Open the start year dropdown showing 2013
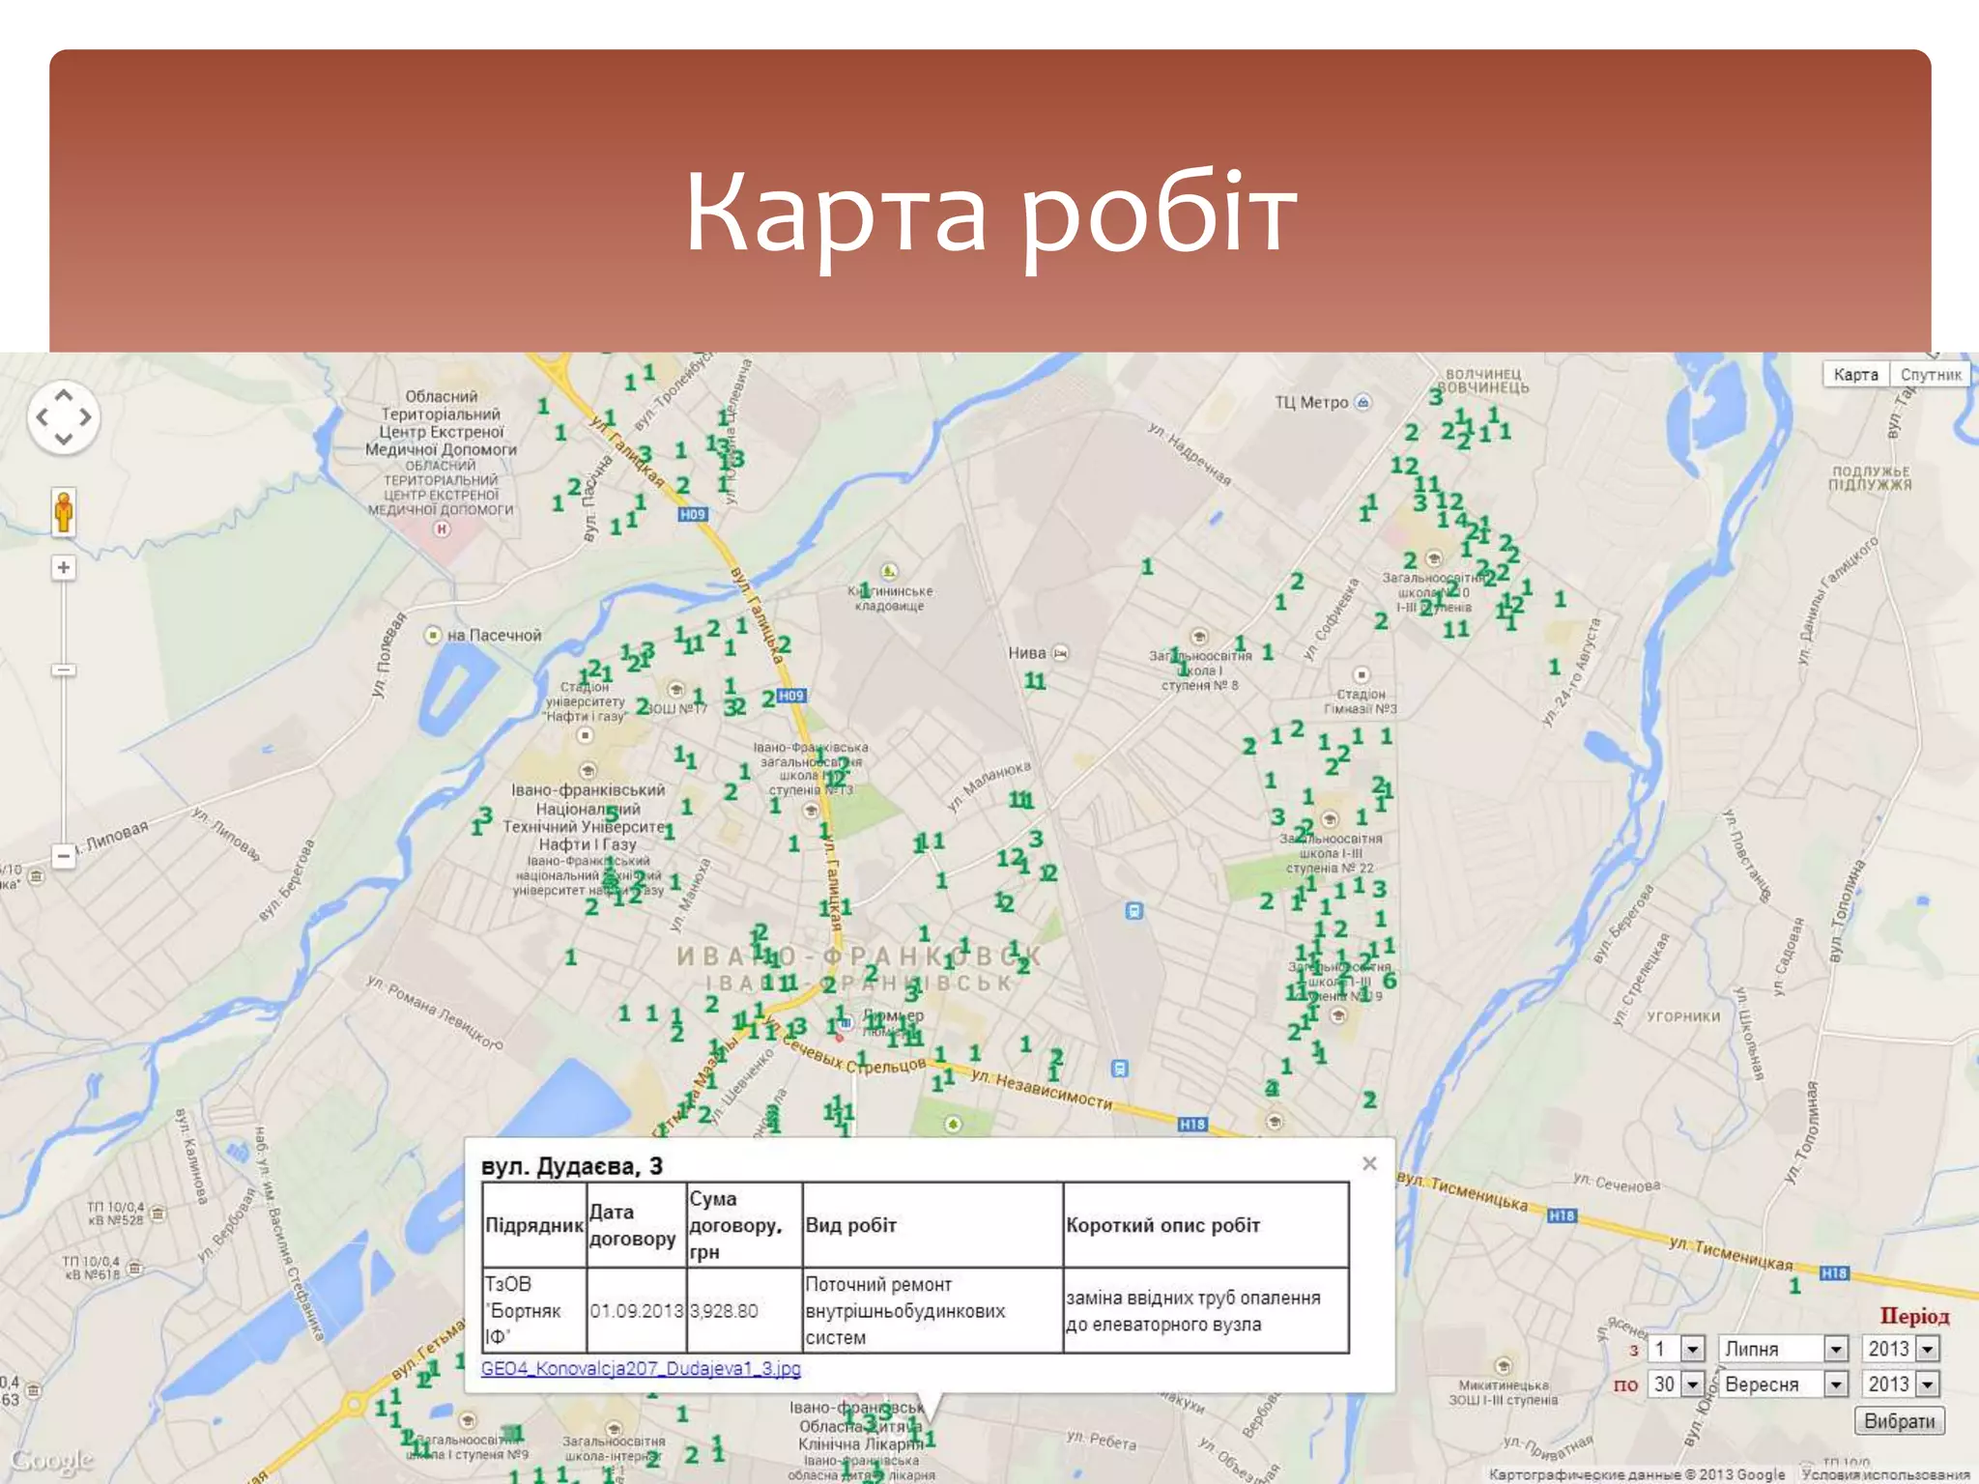The width and height of the screenshot is (1979, 1484). point(1901,1349)
